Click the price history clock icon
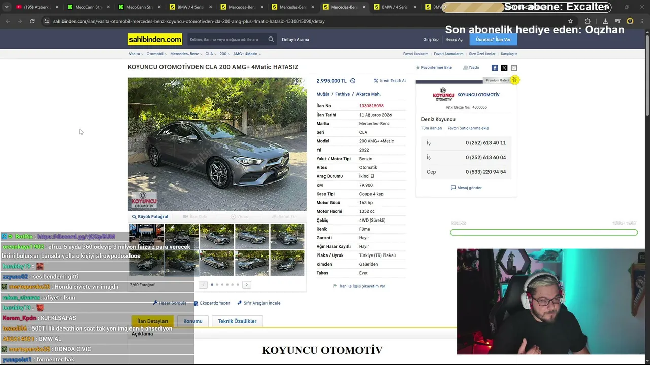650x365 pixels. click(x=353, y=81)
